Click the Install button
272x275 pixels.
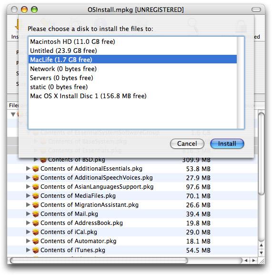click(227, 143)
